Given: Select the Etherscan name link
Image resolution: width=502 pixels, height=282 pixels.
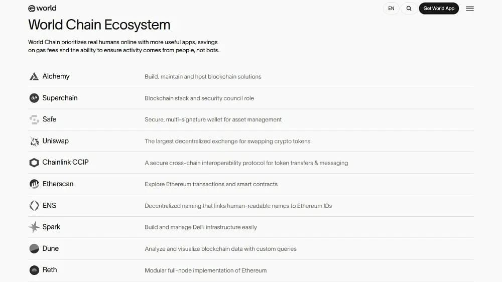Looking at the screenshot, I should point(58,184).
